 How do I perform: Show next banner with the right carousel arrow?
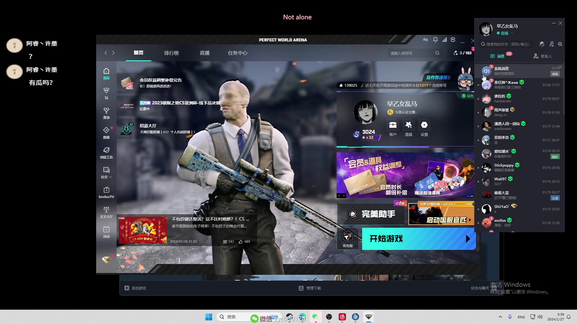[x=344, y=196]
